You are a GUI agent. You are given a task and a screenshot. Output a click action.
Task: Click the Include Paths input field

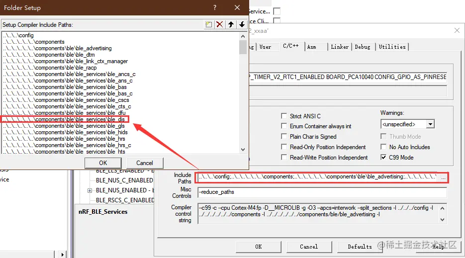tap(318, 177)
